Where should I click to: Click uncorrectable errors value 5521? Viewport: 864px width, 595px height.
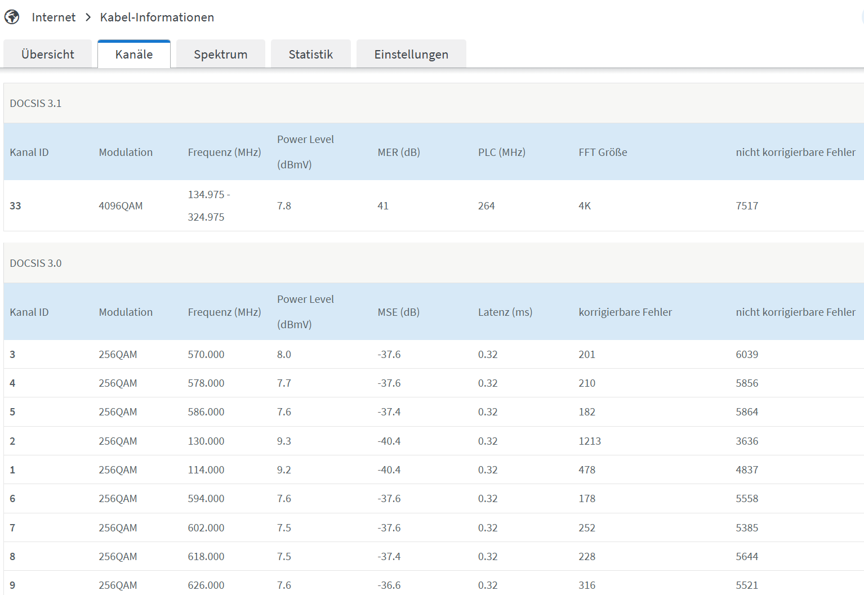click(x=747, y=585)
